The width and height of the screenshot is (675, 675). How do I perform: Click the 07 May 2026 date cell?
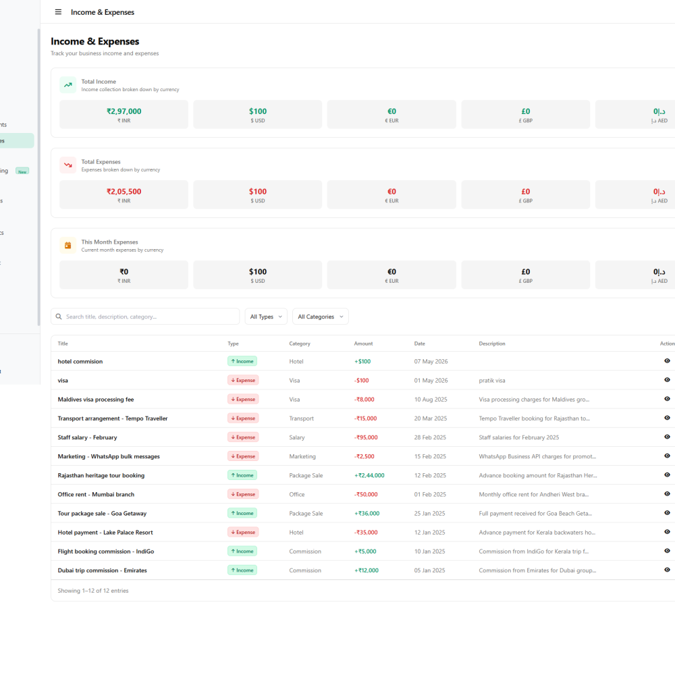(x=431, y=362)
